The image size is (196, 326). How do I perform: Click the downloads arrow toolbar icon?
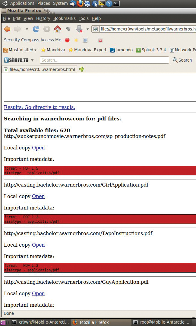point(79,29)
